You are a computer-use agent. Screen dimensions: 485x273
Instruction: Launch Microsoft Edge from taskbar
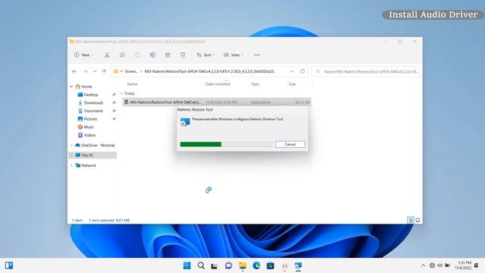coord(256,265)
